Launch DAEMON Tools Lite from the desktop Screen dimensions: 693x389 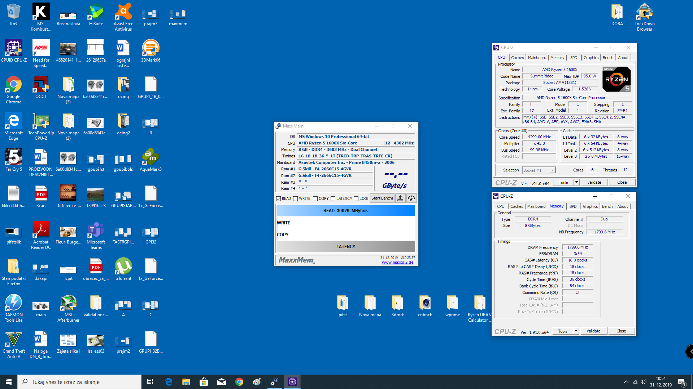click(14, 308)
